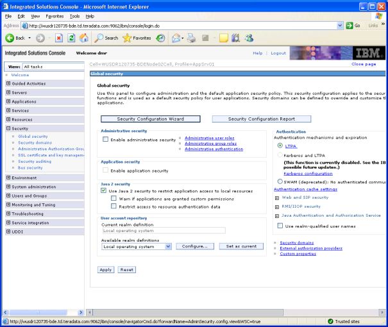Click the page icon in address bar

click(x=25, y=26)
